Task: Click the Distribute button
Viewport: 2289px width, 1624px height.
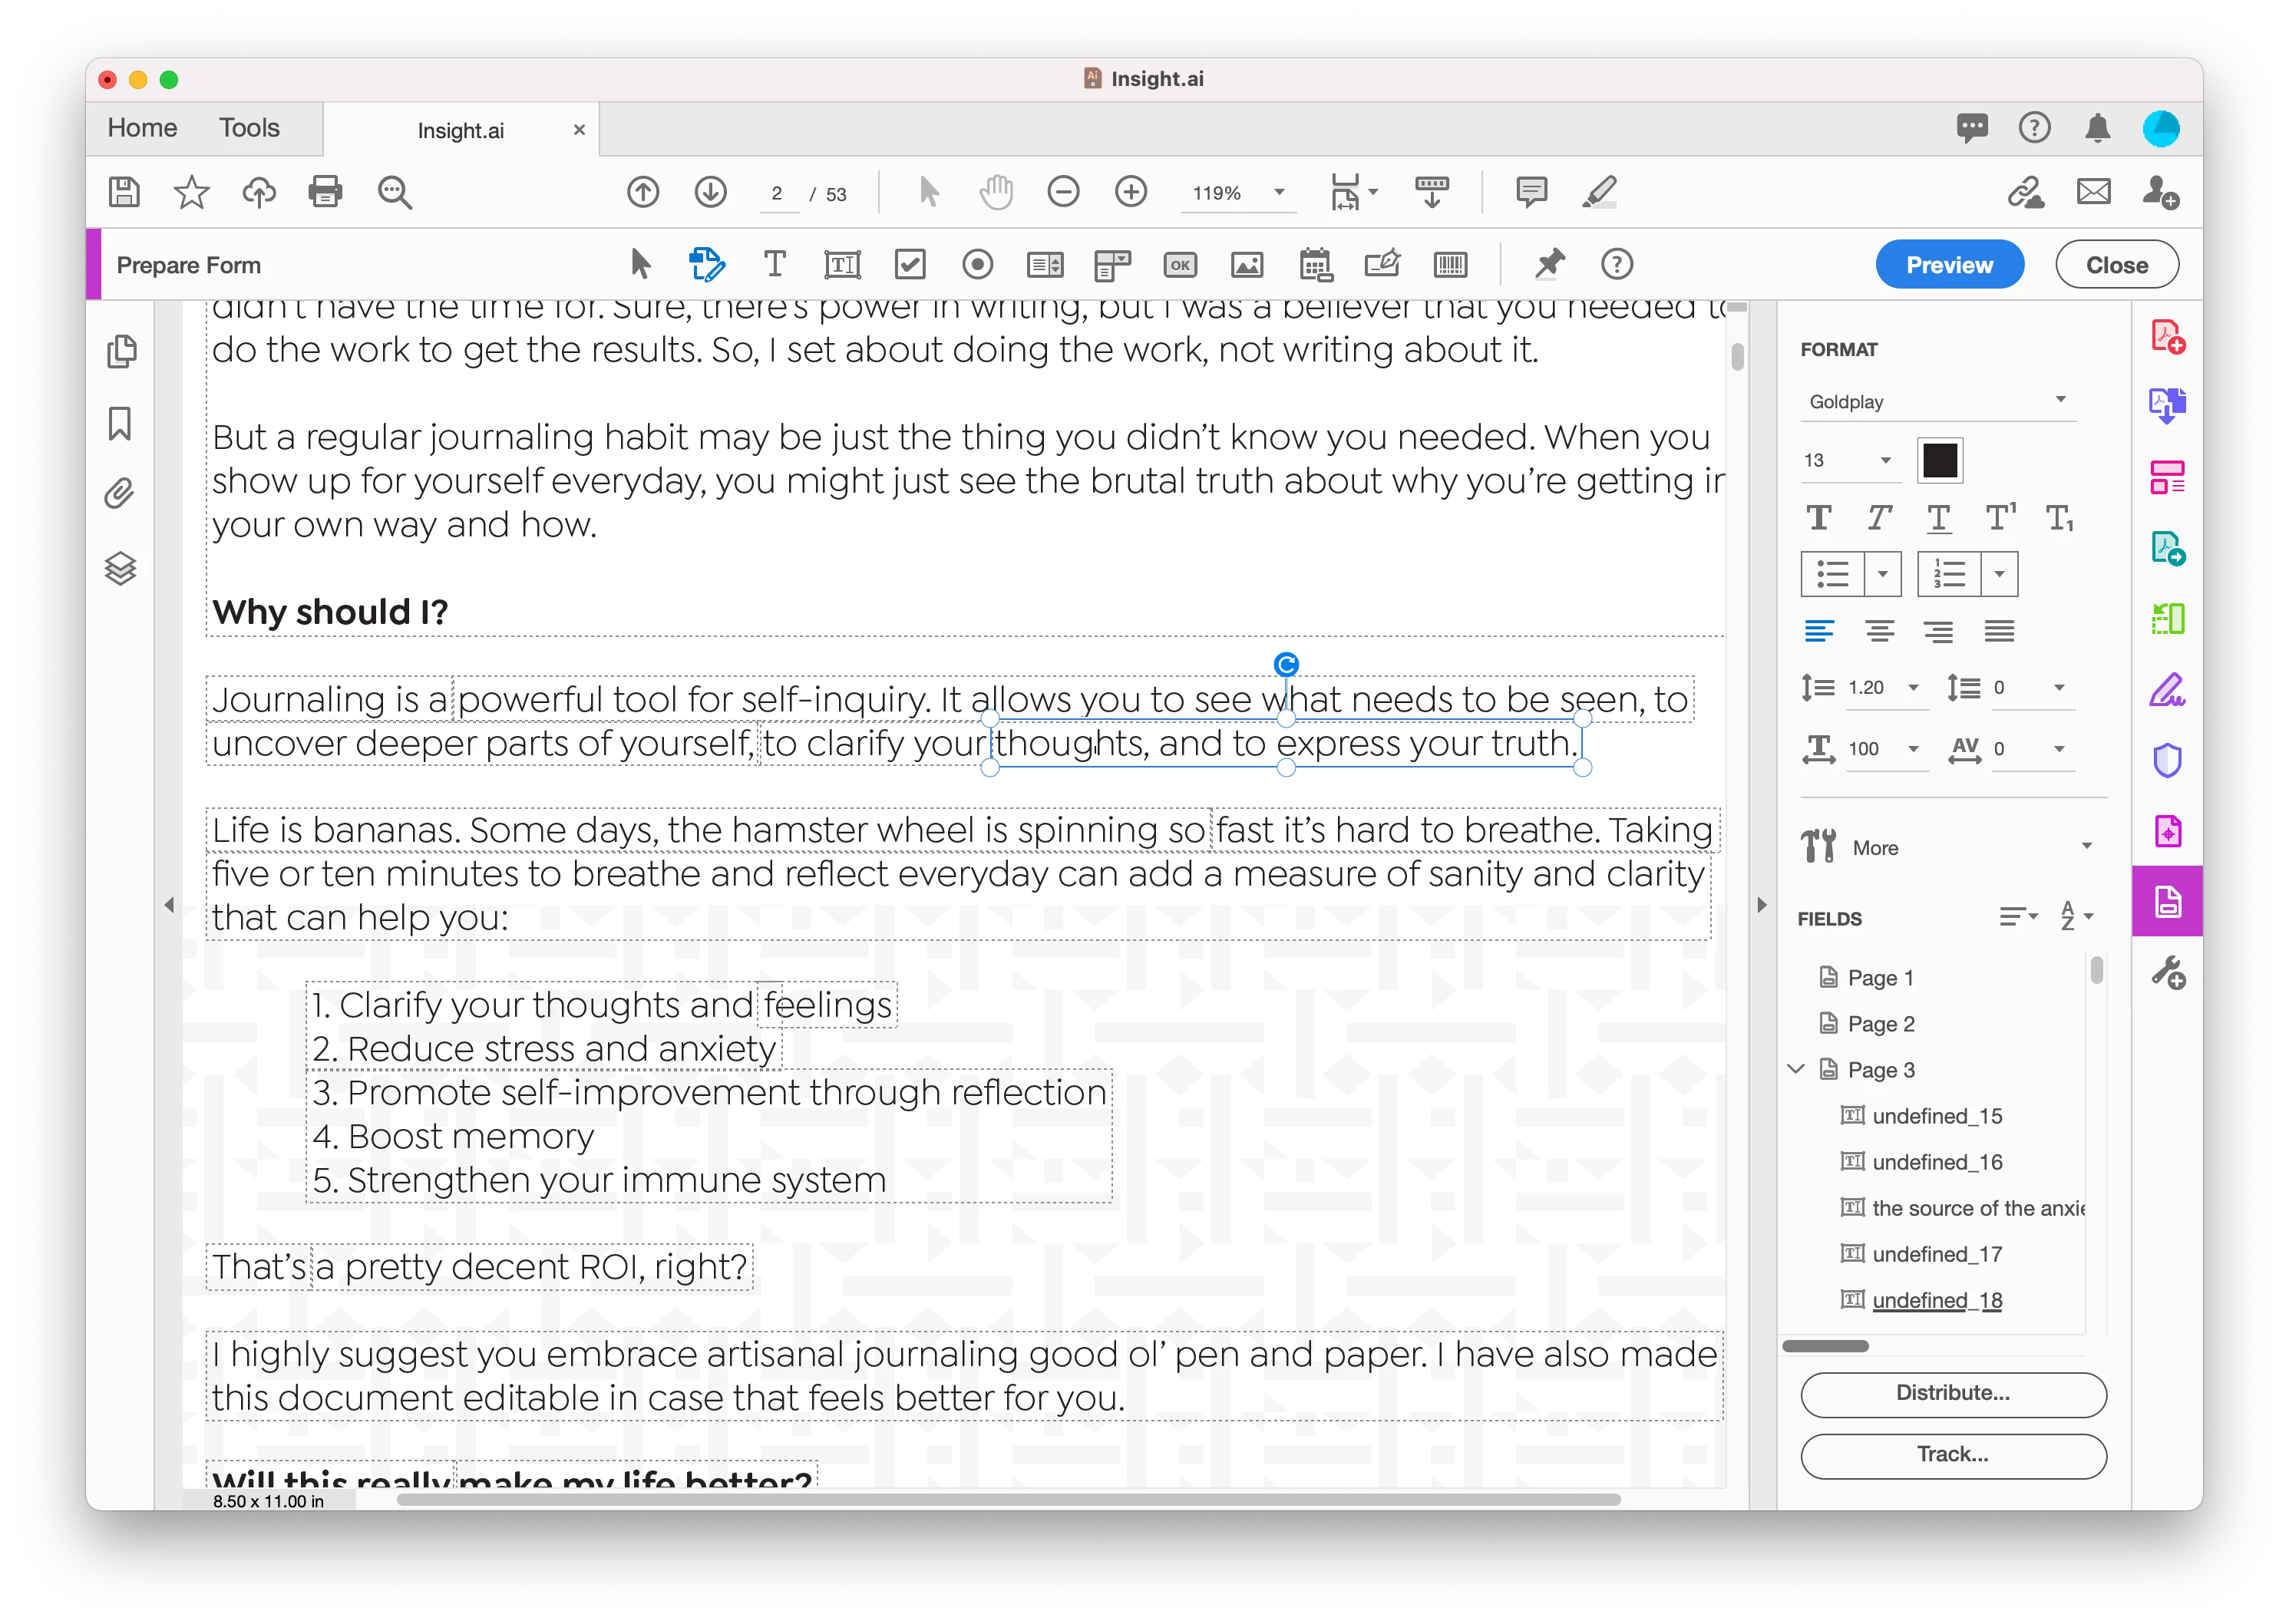Action: point(1952,1393)
